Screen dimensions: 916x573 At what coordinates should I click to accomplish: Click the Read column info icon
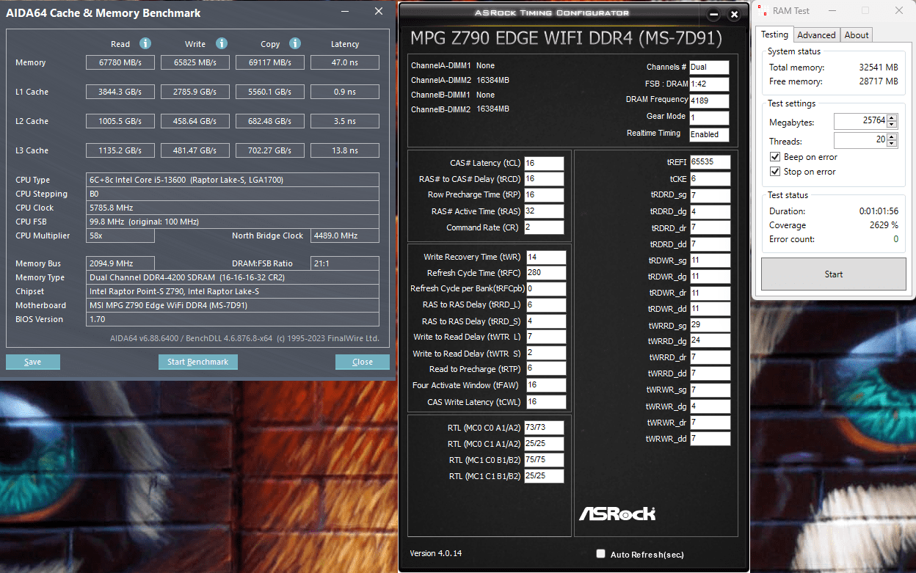[145, 44]
